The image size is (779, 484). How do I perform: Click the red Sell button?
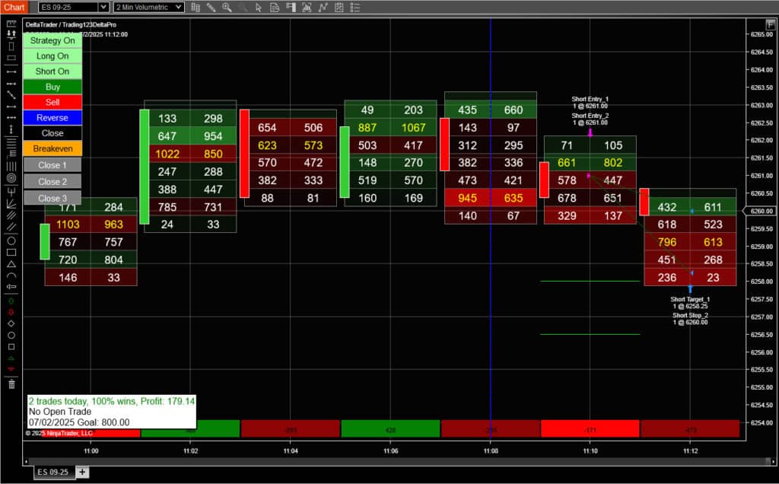coord(52,103)
